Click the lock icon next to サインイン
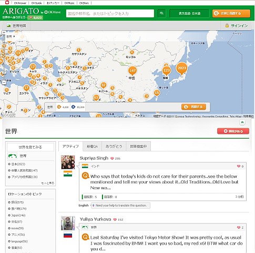The height and width of the screenshot is (253, 255). click(x=227, y=25)
